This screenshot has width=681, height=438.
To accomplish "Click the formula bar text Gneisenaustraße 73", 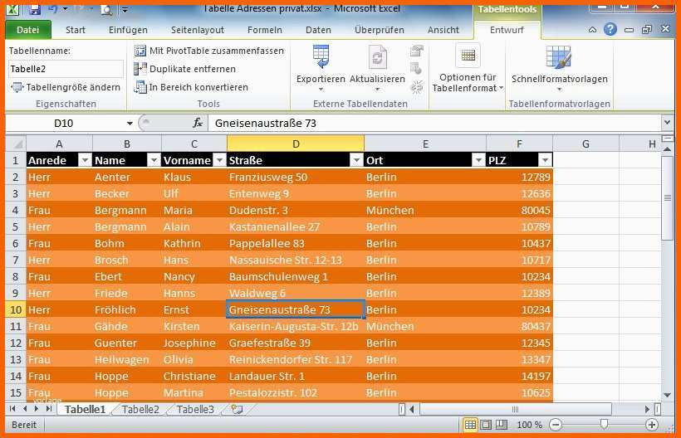I will point(266,123).
